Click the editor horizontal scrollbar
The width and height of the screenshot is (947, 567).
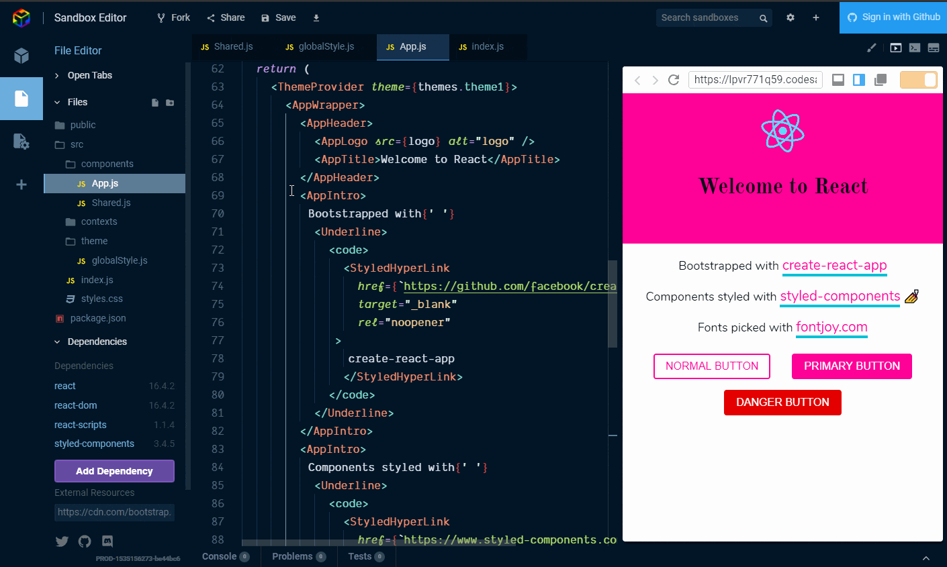379,543
